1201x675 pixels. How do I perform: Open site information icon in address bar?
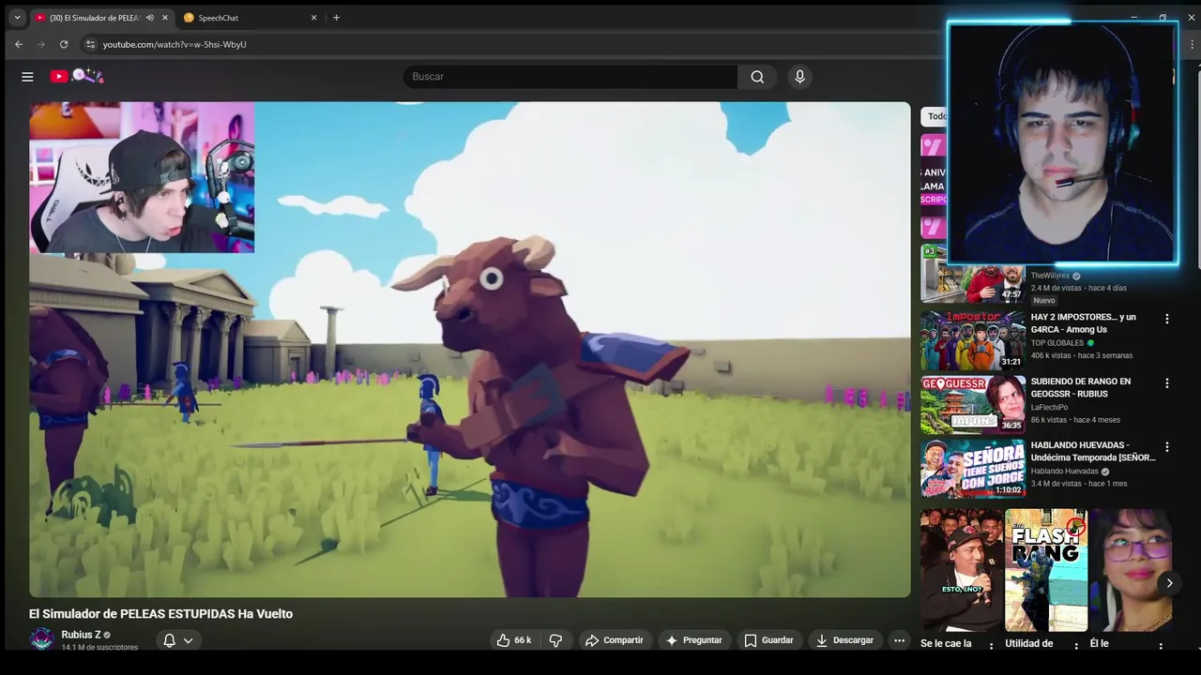coord(90,44)
